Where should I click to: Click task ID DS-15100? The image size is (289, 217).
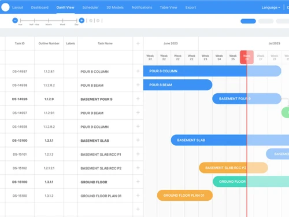click(20, 141)
